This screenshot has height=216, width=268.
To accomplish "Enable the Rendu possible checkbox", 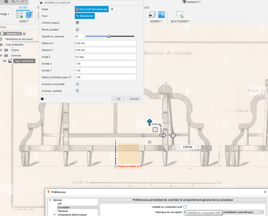I will click(x=77, y=29).
